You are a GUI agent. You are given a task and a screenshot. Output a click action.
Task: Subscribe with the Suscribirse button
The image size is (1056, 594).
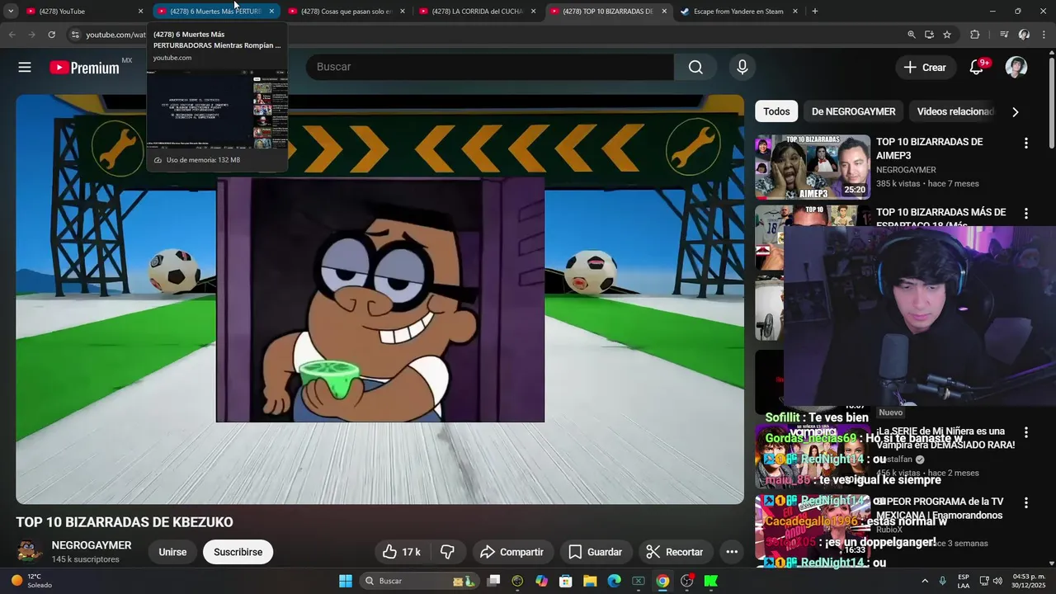click(x=238, y=552)
